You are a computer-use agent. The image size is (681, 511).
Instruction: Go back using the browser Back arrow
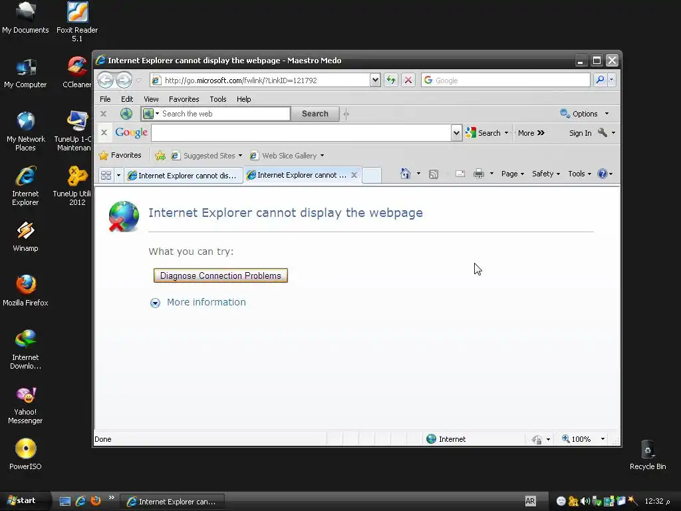[106, 80]
